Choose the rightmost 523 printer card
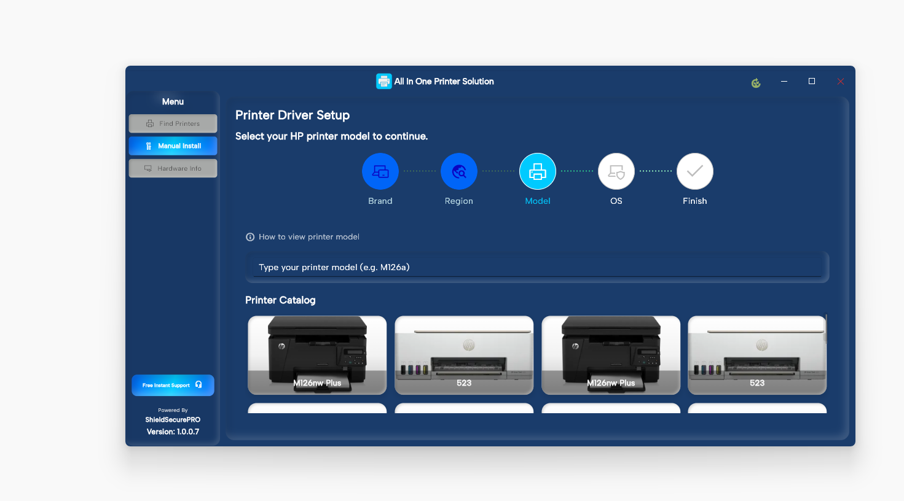The width and height of the screenshot is (904, 501). 757,355
